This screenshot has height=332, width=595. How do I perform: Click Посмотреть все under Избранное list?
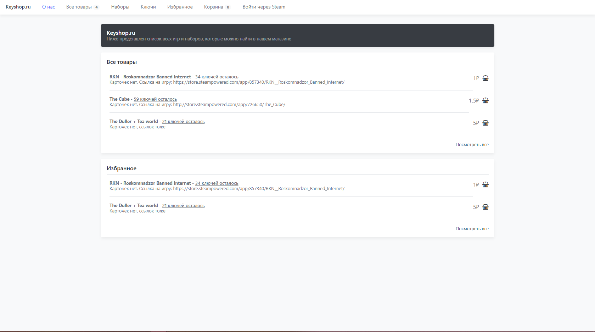pyautogui.click(x=472, y=229)
